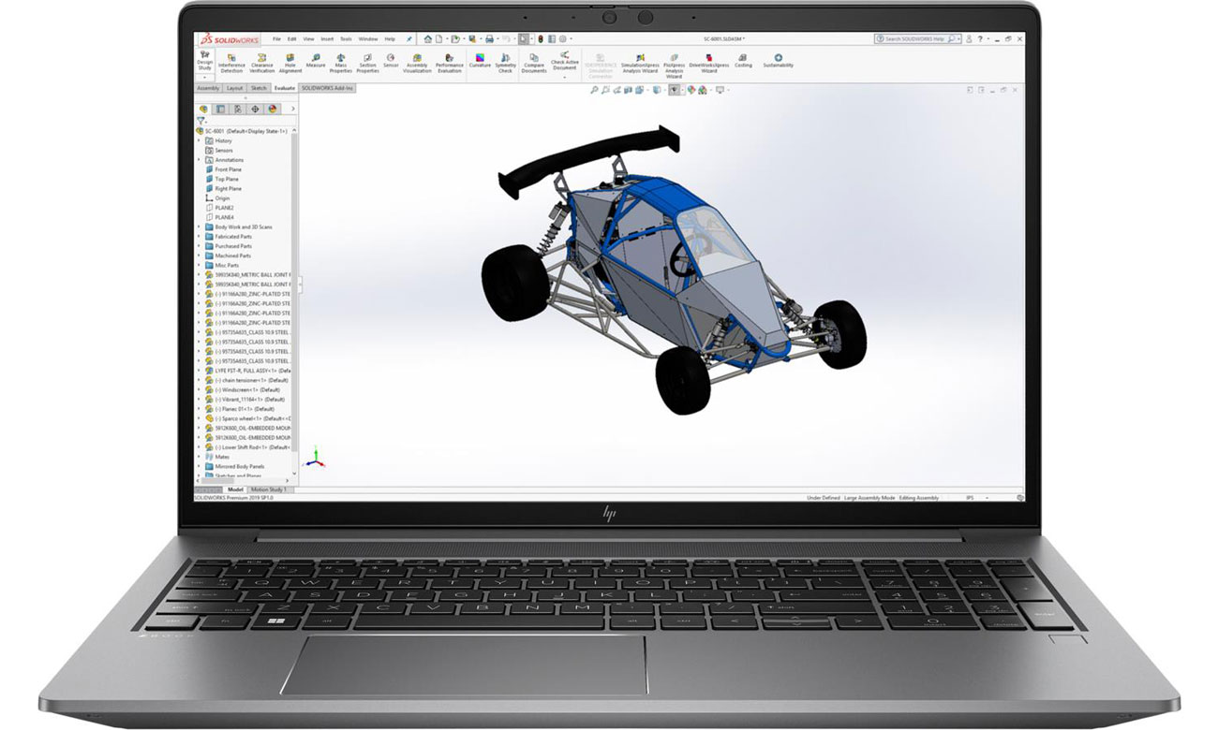
Task: Run Interference Detection
Action: pos(231,63)
